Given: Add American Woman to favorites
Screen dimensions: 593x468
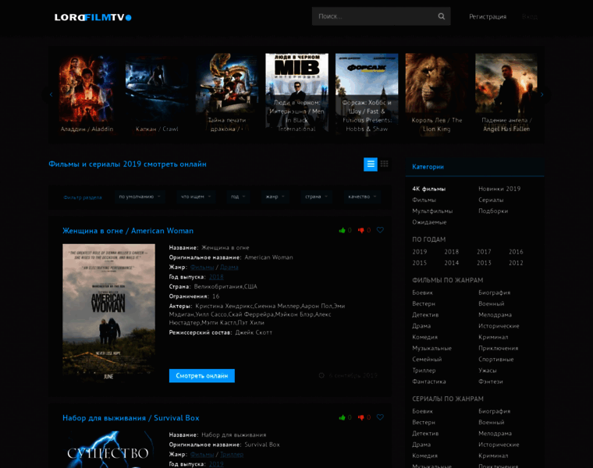Looking at the screenshot, I should 380,230.
